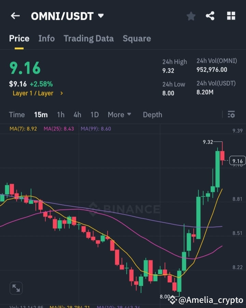This screenshot has width=246, height=308.
Task: Select the 9.16 price tag on chart
Action: click(237, 160)
